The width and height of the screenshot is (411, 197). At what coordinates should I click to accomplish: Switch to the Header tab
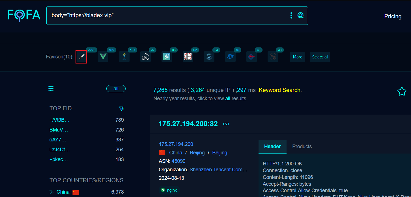pyautogui.click(x=272, y=146)
